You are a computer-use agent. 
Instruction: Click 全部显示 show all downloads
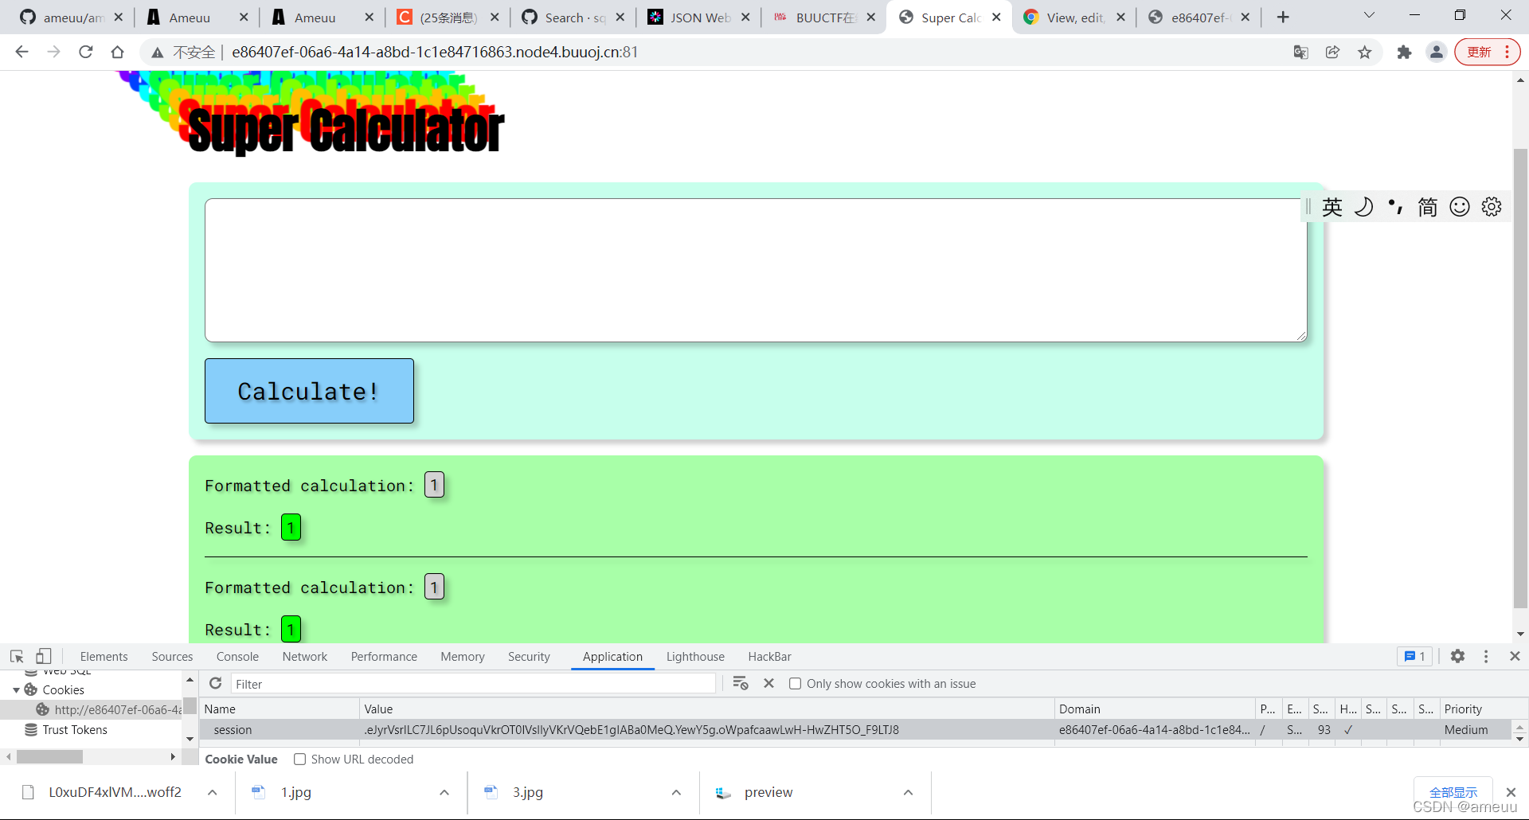click(1453, 792)
